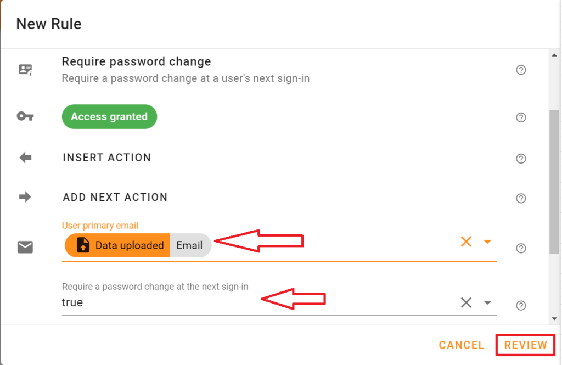The width and height of the screenshot is (562, 365).
Task: Click the REVIEW button
Action: coord(525,345)
